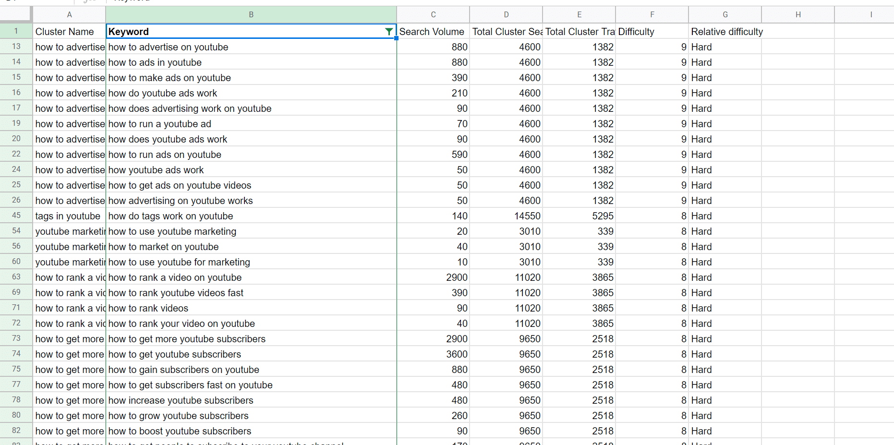Select cell 'how to gain subscribers on youtube'
The image size is (894, 445).
click(251, 370)
